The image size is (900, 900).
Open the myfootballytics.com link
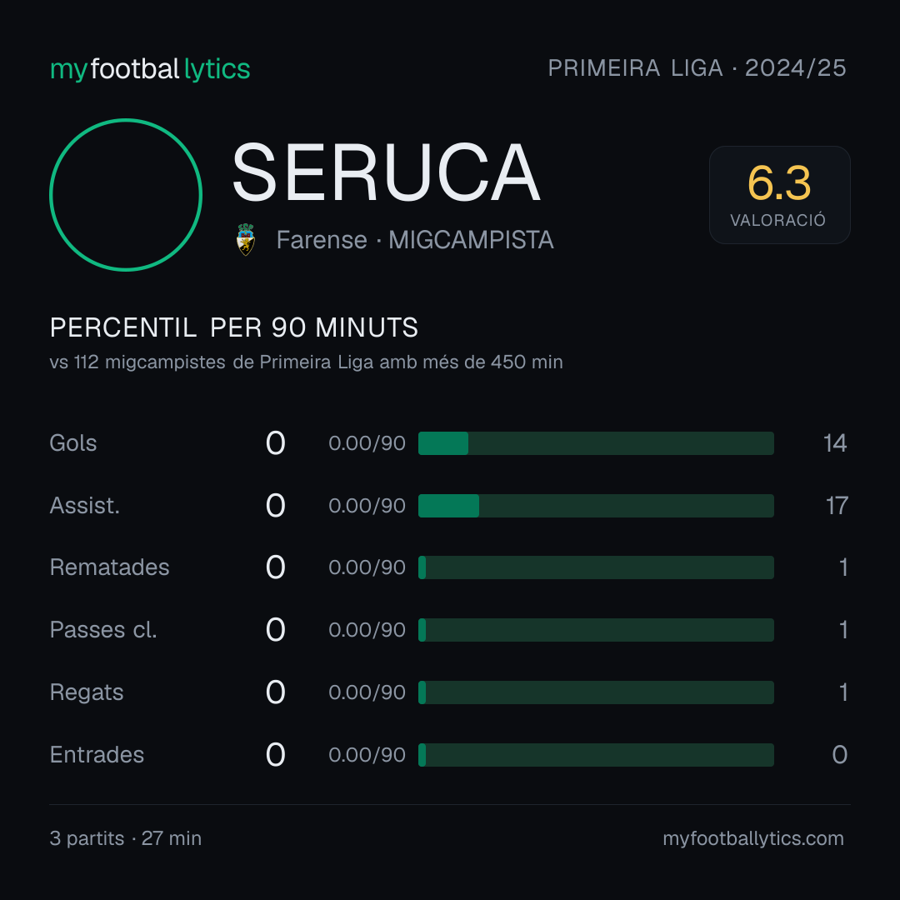(753, 838)
